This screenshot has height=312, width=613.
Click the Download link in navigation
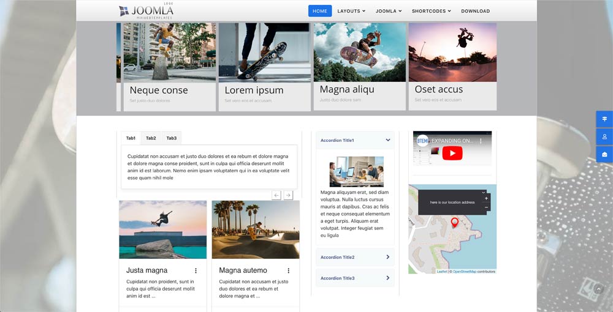[475, 11]
